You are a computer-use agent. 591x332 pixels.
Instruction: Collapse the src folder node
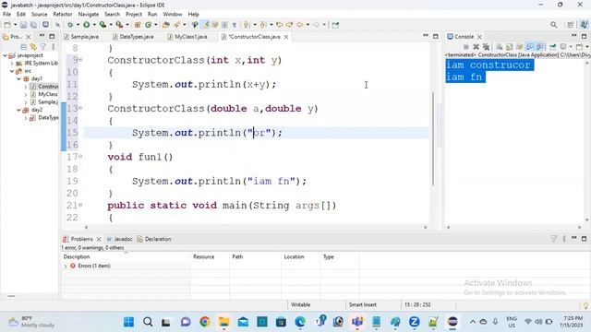[x=12, y=71]
